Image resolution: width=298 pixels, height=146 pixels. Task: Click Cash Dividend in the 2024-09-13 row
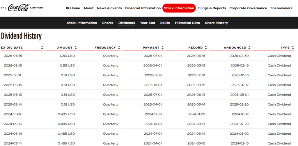[x=279, y=124]
